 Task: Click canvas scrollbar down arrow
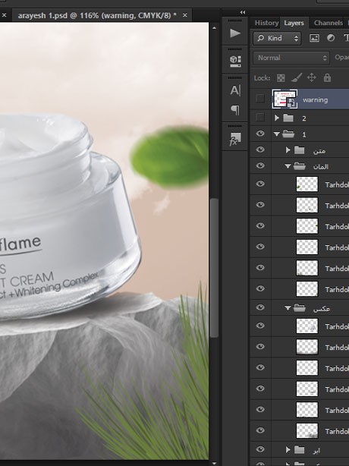pyautogui.click(x=214, y=462)
